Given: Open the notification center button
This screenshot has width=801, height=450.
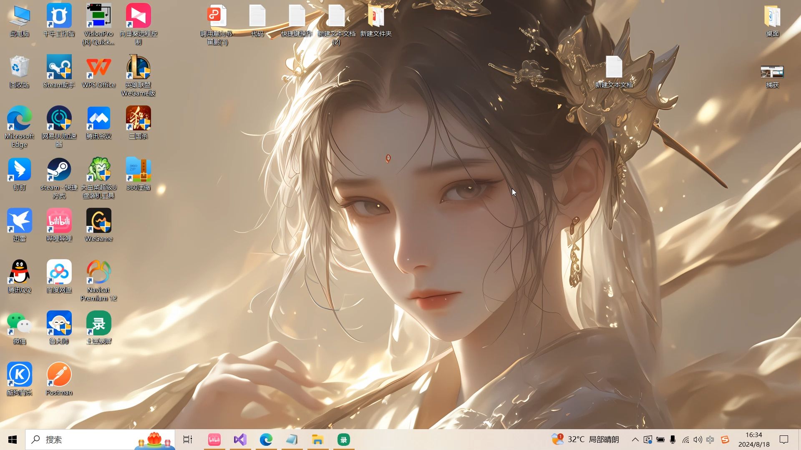Looking at the screenshot, I should [784, 440].
